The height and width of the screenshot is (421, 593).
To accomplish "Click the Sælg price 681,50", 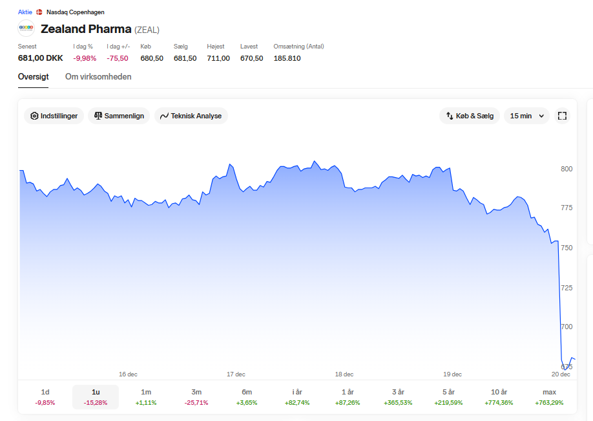I will (x=185, y=58).
